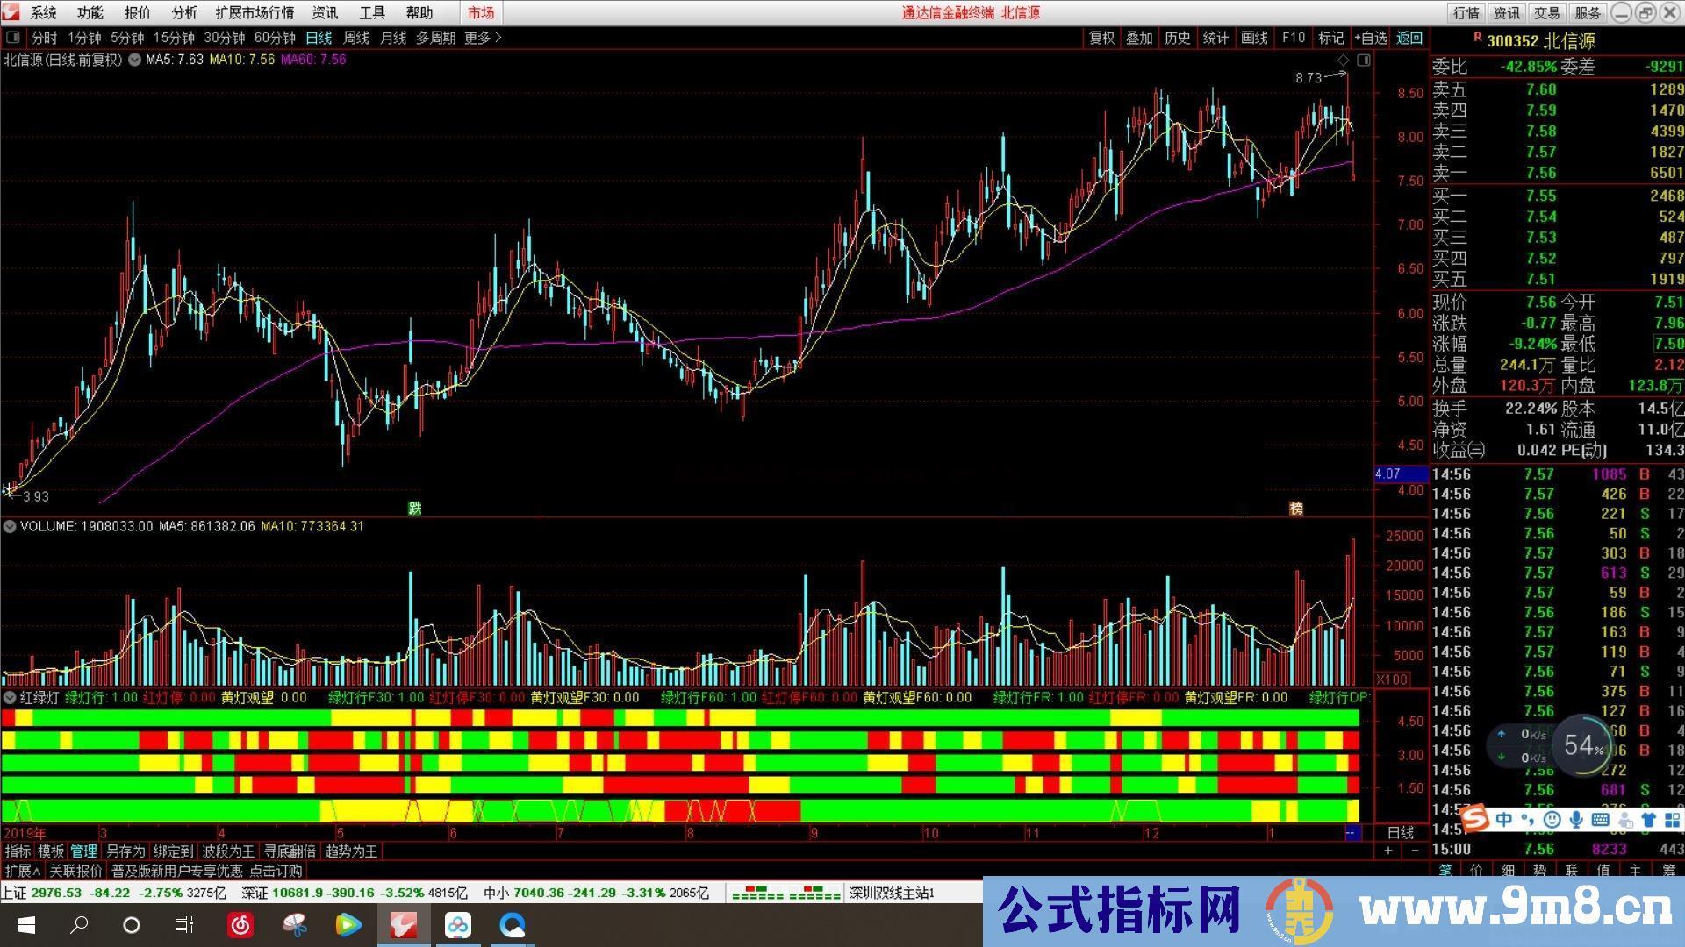This screenshot has height=947, width=1685.
Task: Click the 行情 button at top right
Action: click(x=1466, y=12)
